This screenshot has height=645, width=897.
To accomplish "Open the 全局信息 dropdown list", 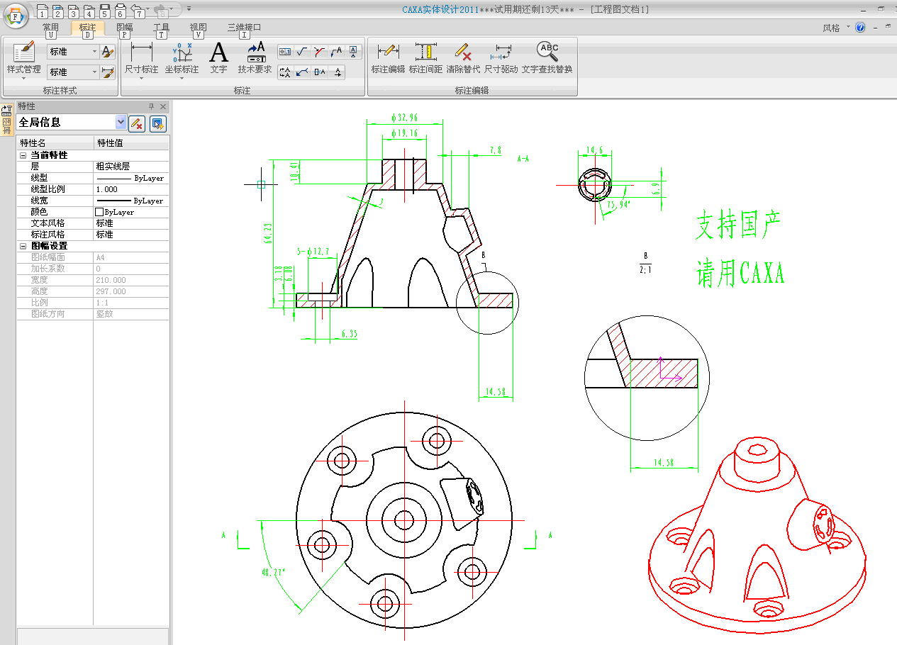I will click(120, 123).
